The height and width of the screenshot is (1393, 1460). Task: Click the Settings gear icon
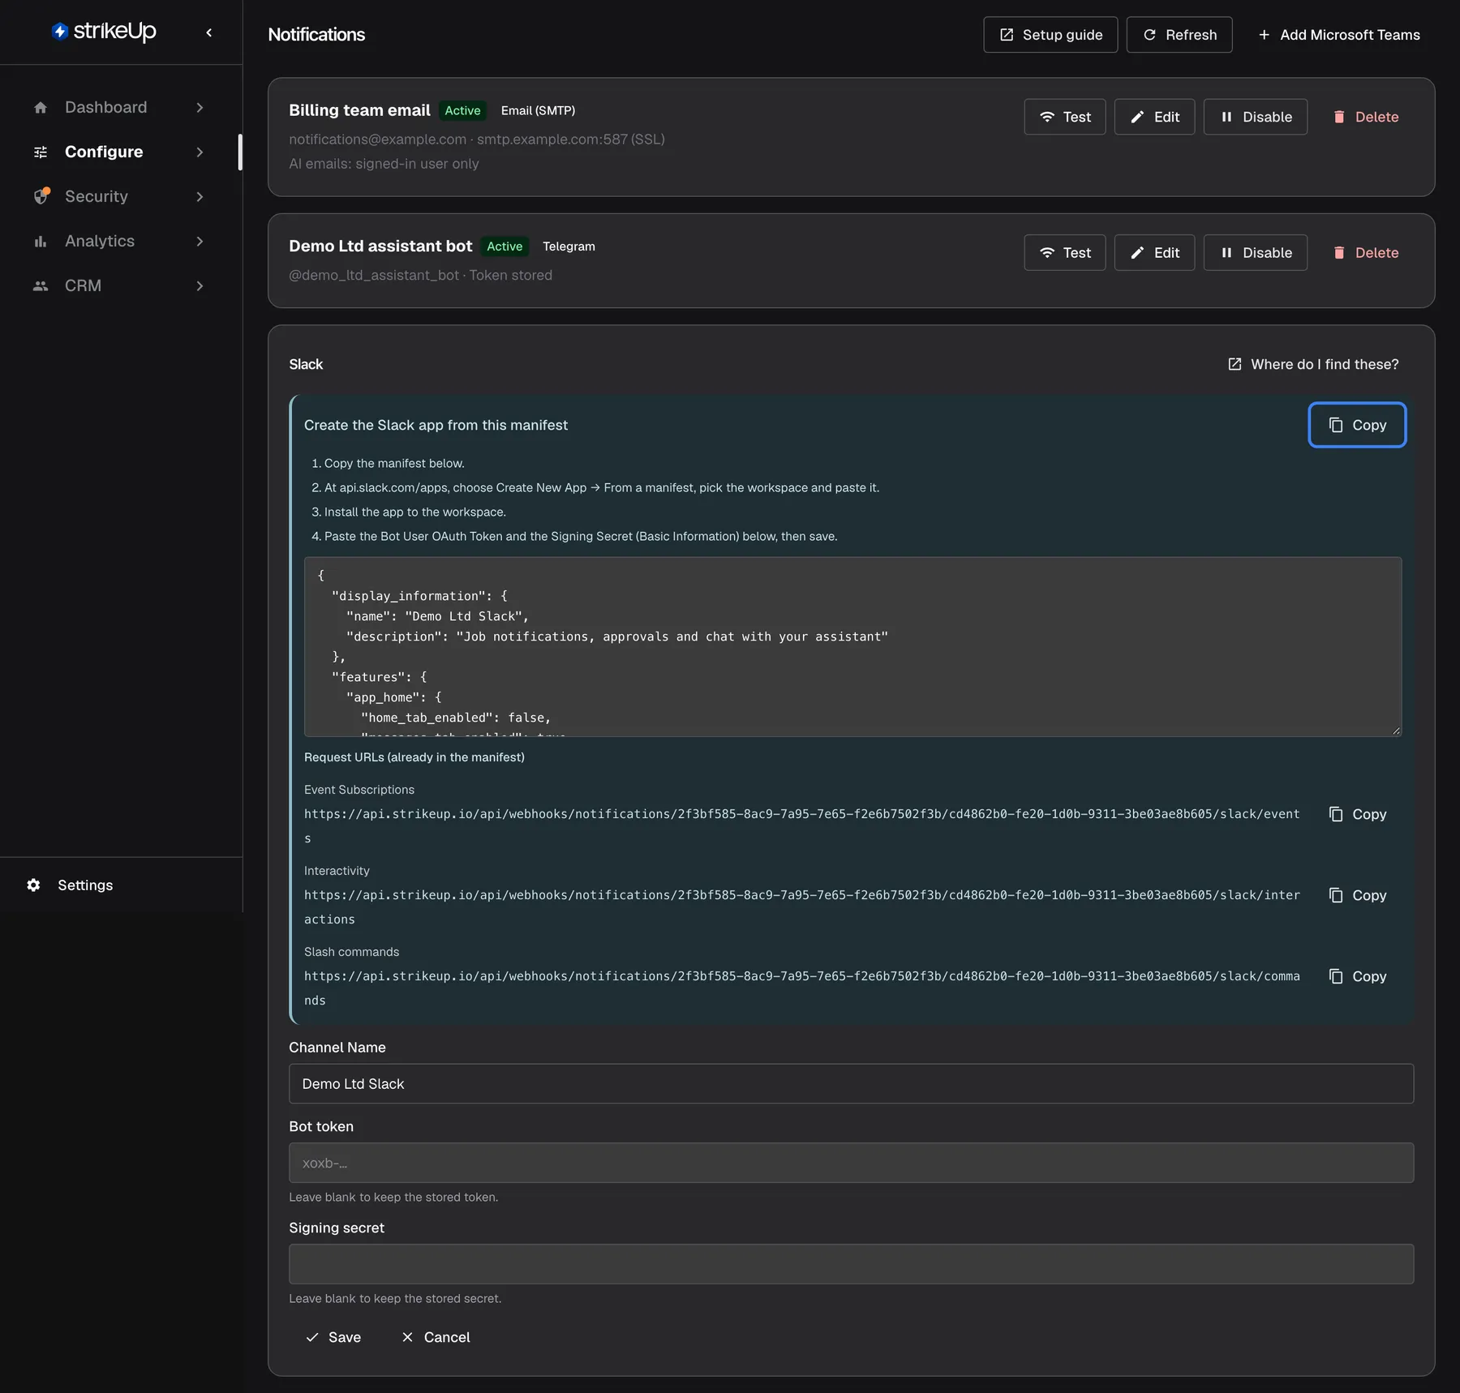tap(33, 885)
